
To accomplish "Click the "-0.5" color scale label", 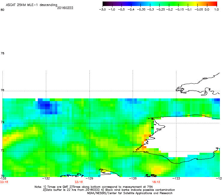I will pos(121,10).
